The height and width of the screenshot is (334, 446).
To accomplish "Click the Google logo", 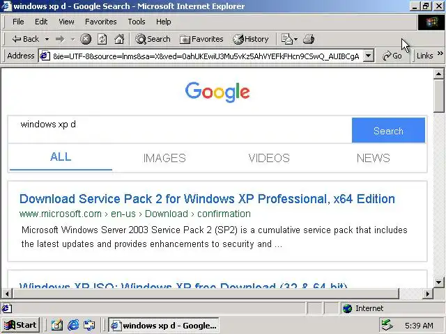I will (x=217, y=92).
